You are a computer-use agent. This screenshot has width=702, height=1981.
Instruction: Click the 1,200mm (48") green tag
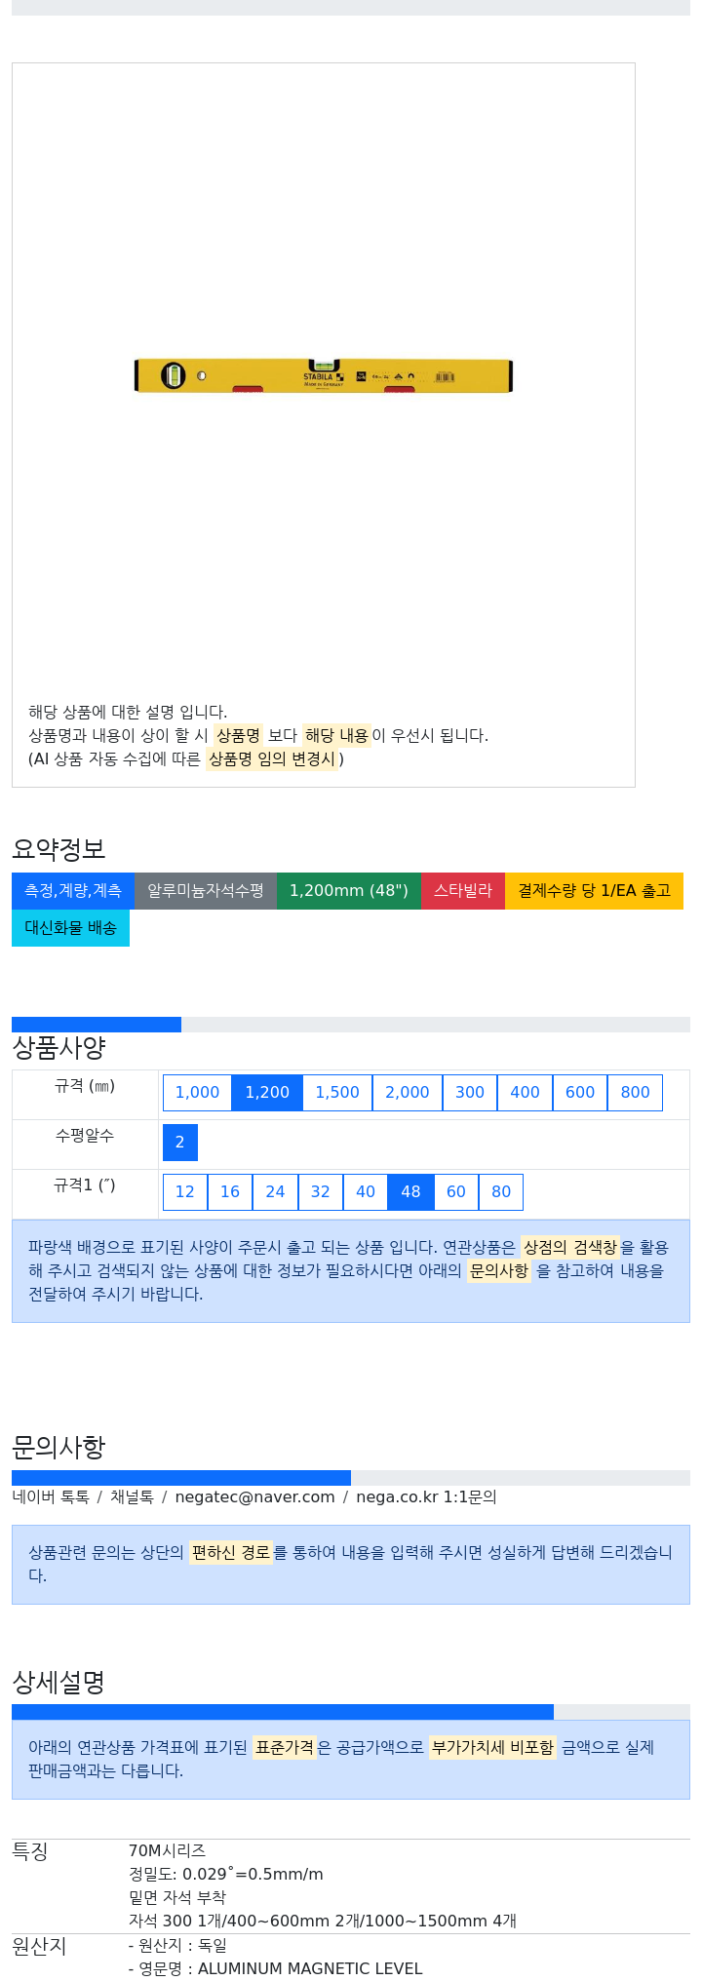pyautogui.click(x=349, y=891)
